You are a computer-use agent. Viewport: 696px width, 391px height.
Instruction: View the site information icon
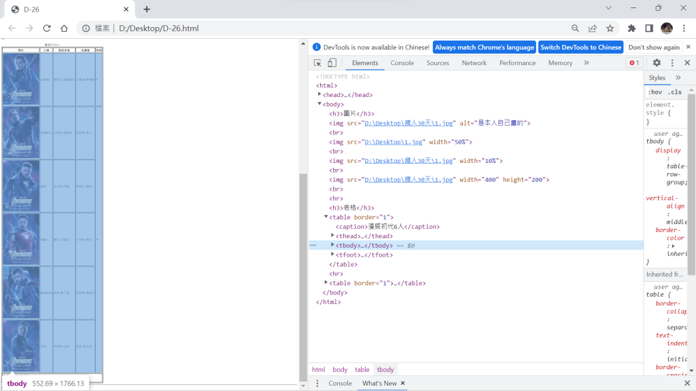tap(86, 29)
